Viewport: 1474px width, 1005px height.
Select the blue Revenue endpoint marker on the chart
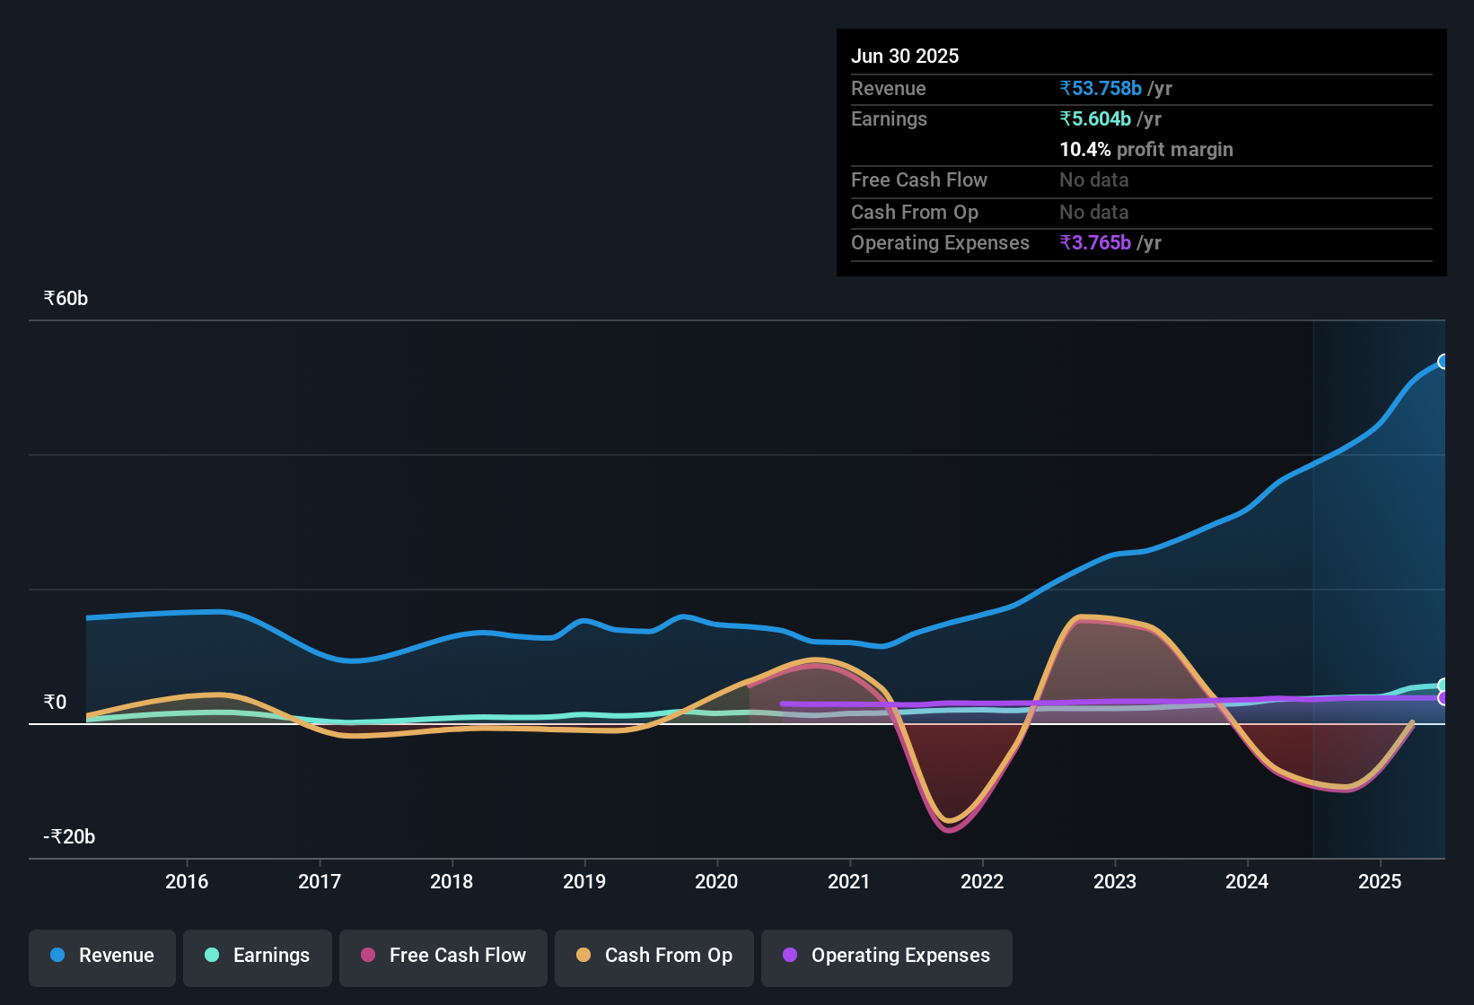coord(1443,362)
